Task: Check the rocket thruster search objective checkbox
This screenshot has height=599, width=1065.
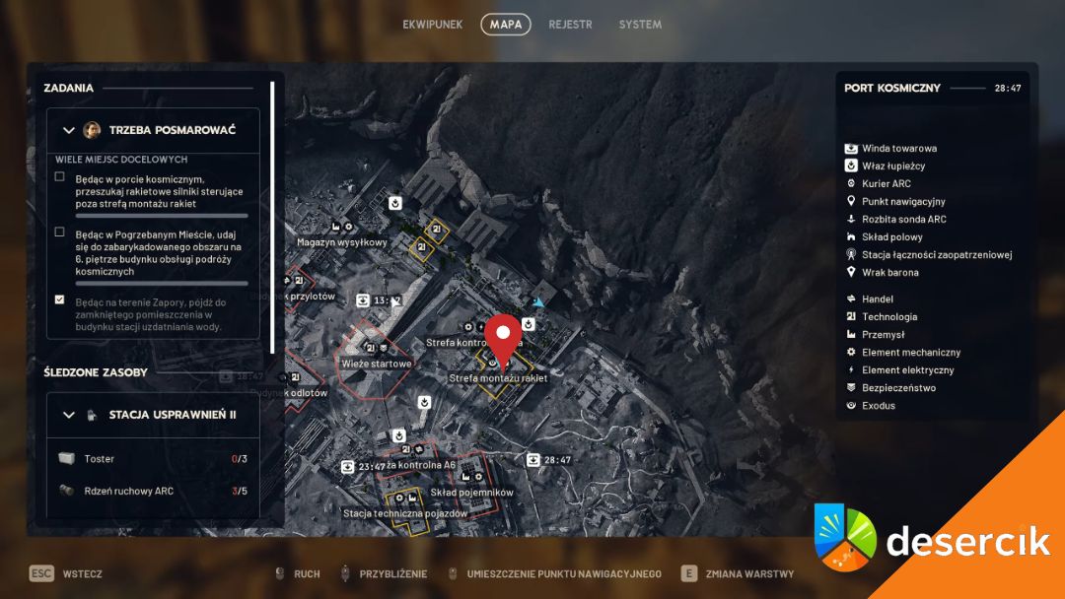Action: [60, 177]
